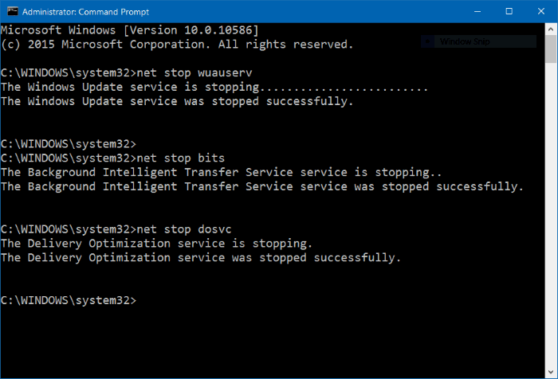Click 'Delivery Optimization service was stopped successfully' line
Screen dimensions: 558x379
tap(200, 258)
